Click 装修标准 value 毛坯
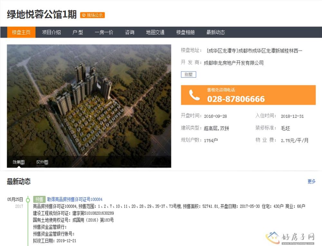Viewport: 322px width, 246px height. [285, 128]
